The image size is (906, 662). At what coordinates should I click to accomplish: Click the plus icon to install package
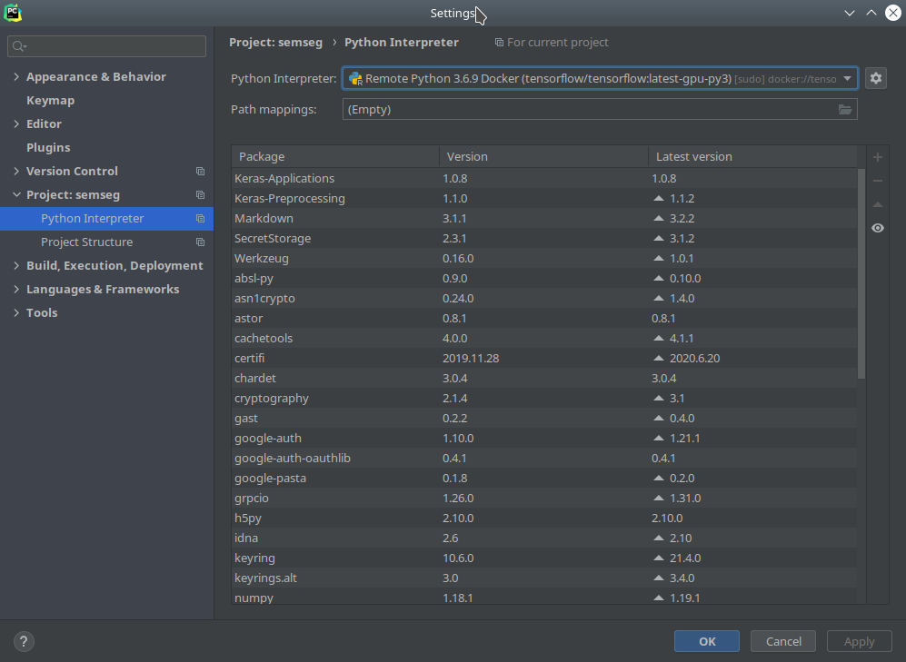pyautogui.click(x=878, y=157)
